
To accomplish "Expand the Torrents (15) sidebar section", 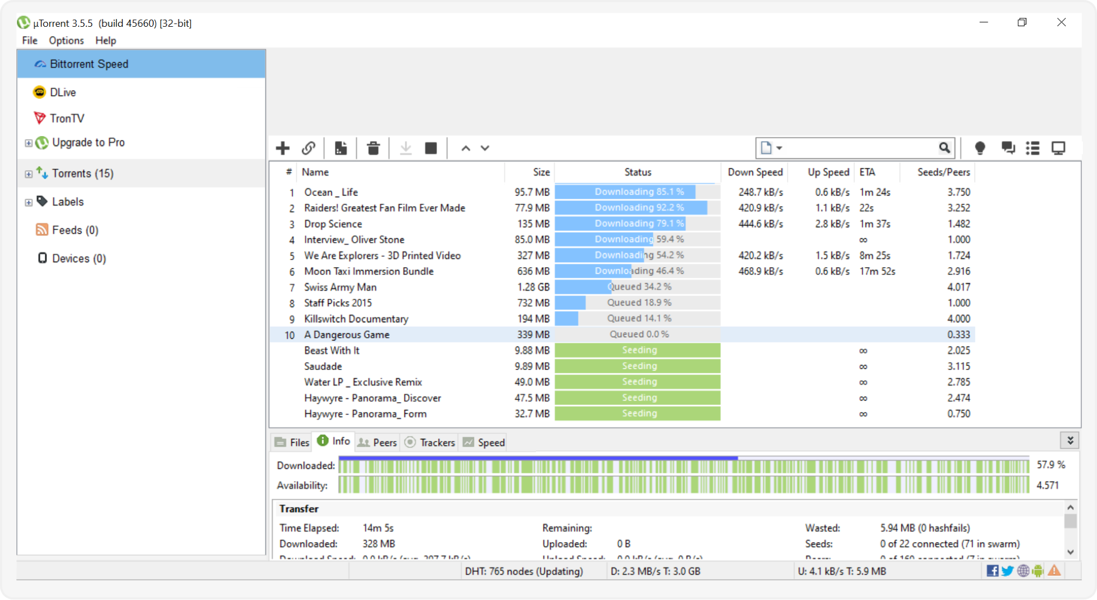I will 28,173.
